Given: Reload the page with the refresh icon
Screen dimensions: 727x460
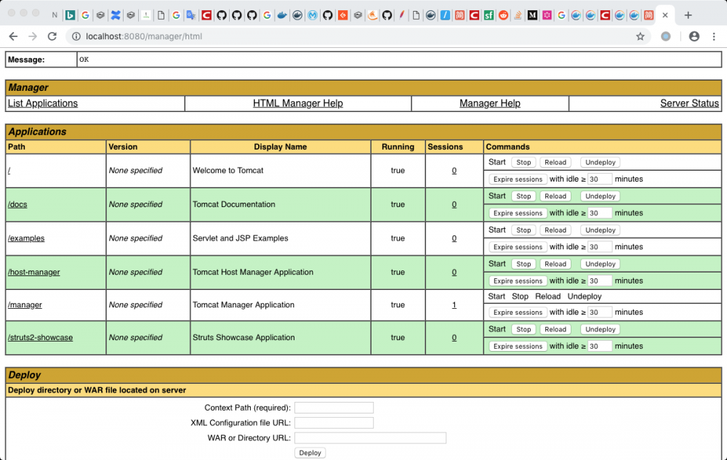Looking at the screenshot, I should coord(52,36).
